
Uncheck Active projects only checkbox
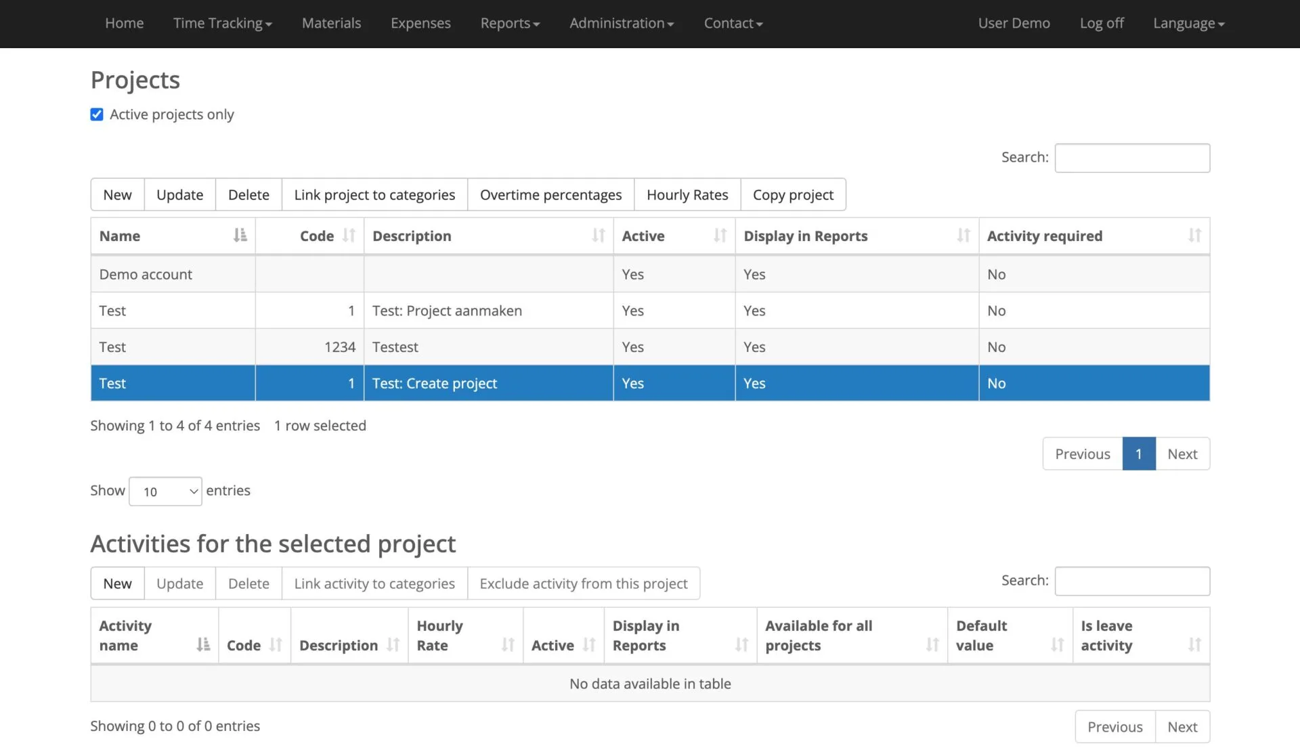97,114
